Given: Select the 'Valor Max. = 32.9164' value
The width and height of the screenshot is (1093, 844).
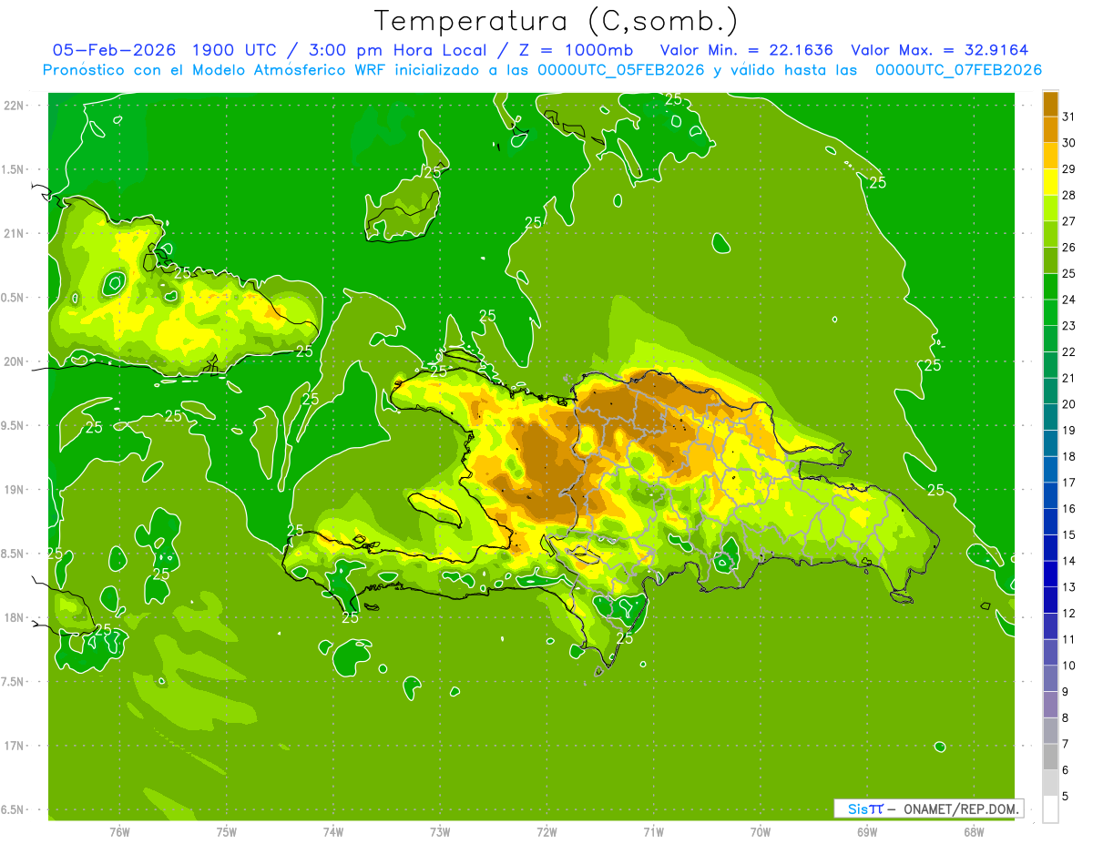Looking at the screenshot, I should tap(939, 50).
